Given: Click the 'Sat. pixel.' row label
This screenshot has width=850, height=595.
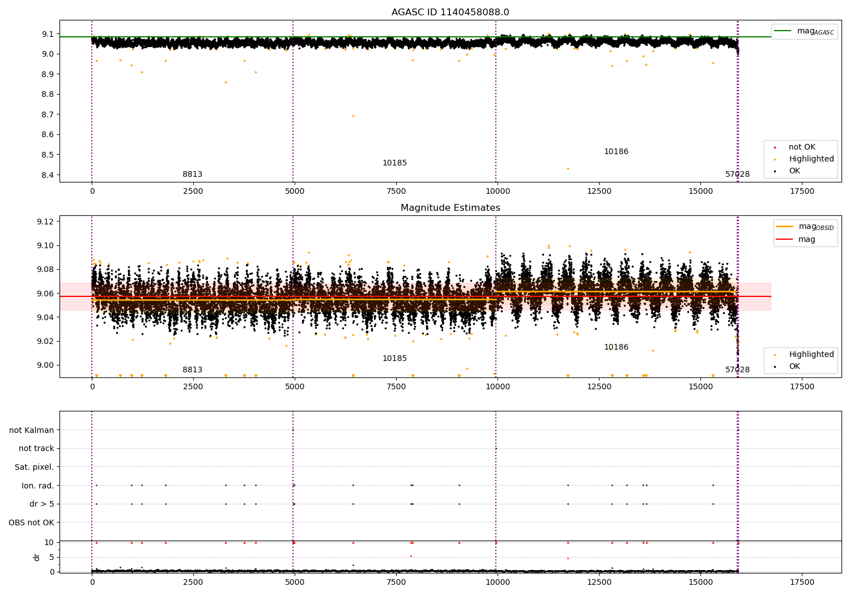Looking at the screenshot, I should pos(34,467).
